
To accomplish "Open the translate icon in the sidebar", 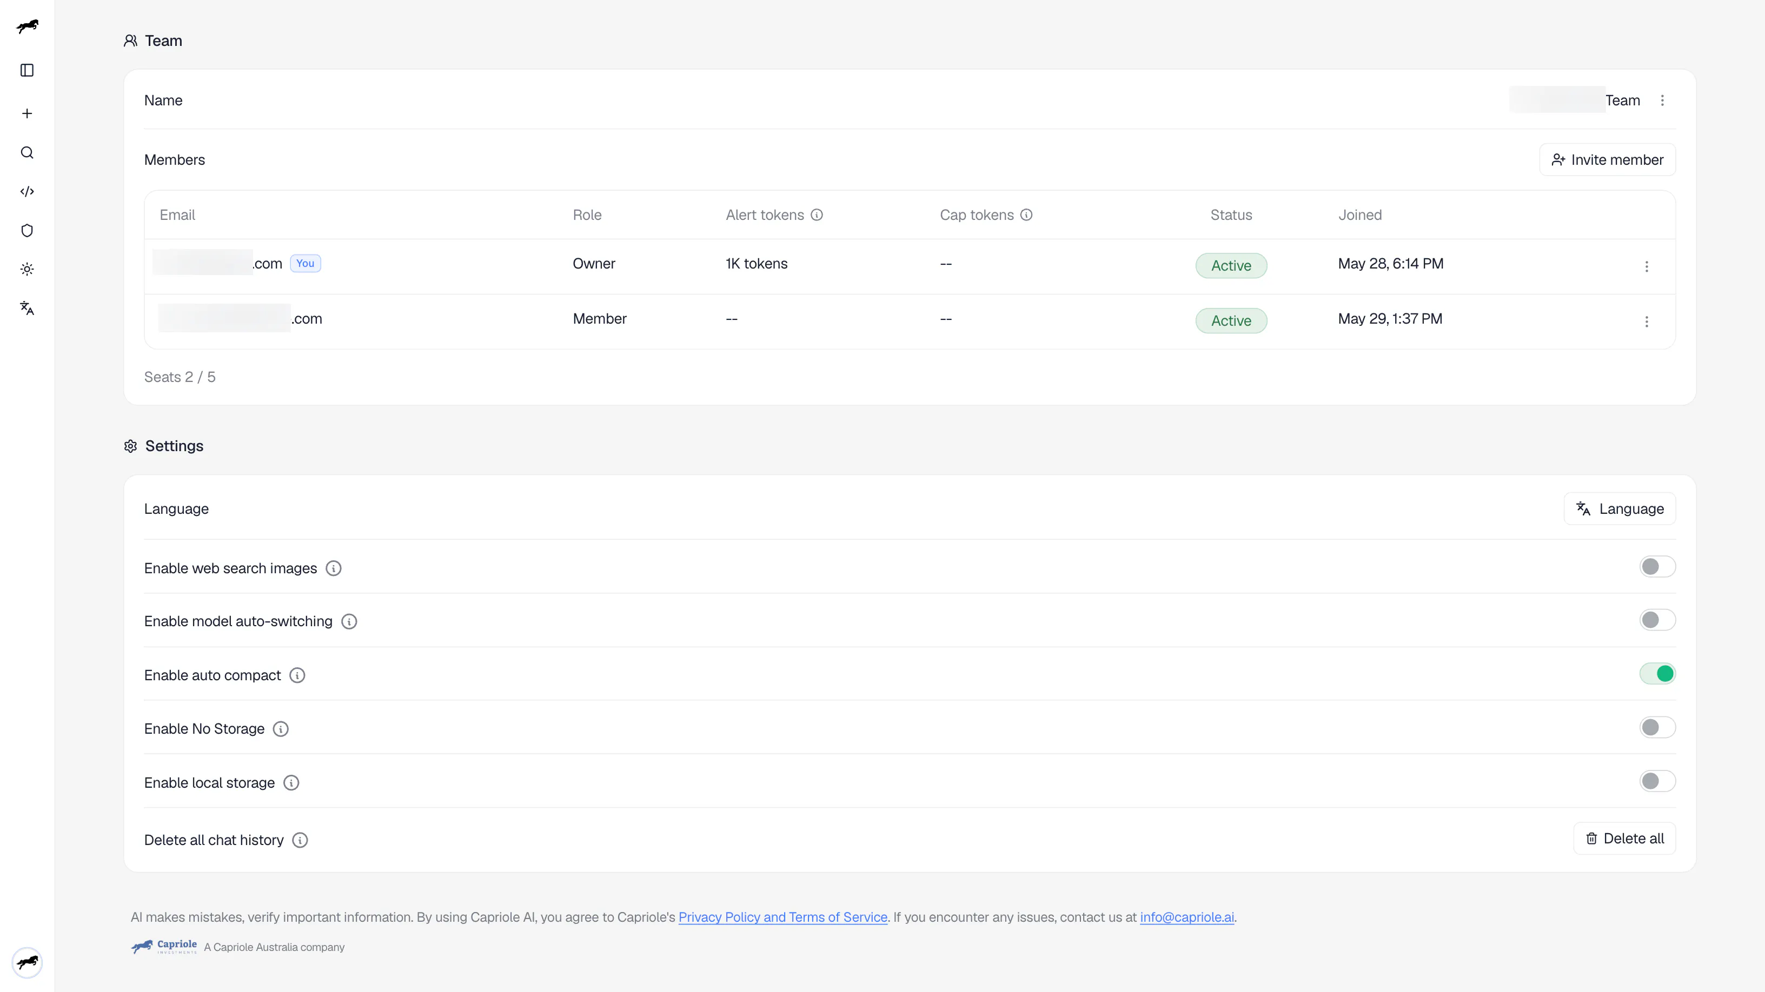I will click(x=28, y=308).
